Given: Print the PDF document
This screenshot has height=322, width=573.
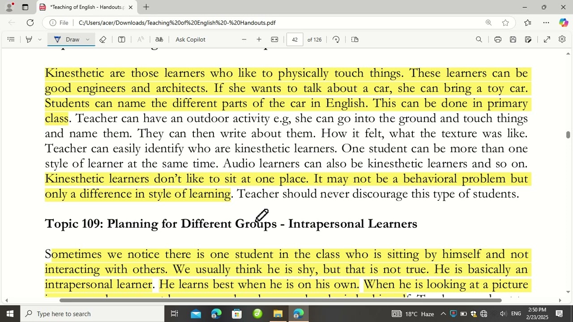Looking at the screenshot, I should pos(498,39).
